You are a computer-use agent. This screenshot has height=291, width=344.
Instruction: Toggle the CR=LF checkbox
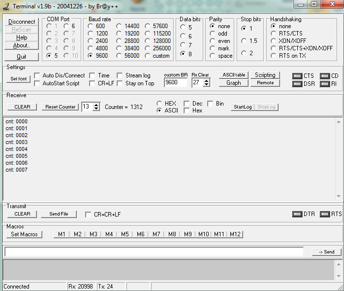click(x=93, y=83)
